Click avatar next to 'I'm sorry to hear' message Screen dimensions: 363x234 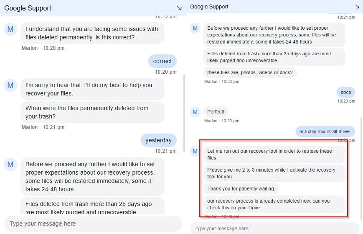click(10, 85)
